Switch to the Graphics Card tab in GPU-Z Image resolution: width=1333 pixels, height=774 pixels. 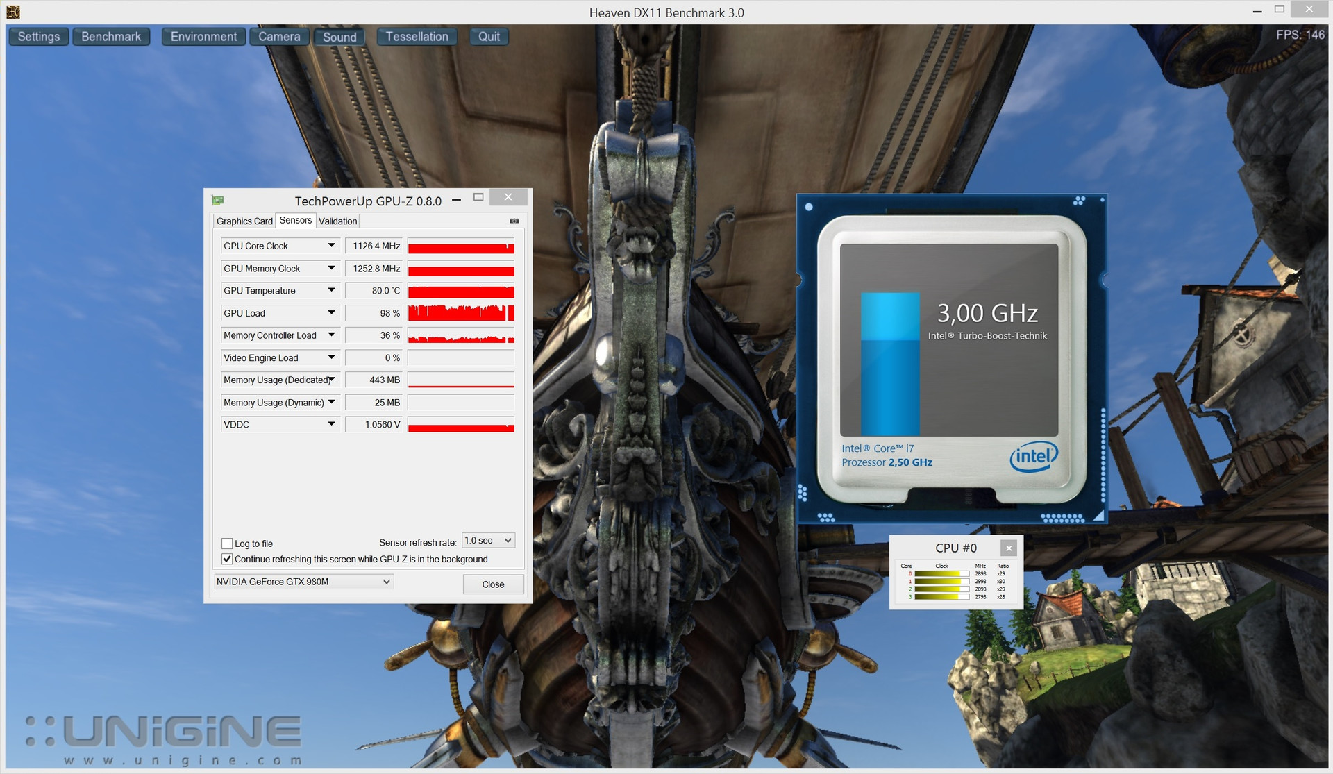click(244, 221)
